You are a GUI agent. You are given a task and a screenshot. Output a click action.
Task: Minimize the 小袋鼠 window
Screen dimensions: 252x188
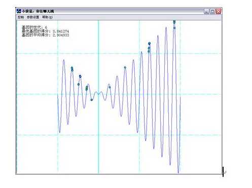206,11
